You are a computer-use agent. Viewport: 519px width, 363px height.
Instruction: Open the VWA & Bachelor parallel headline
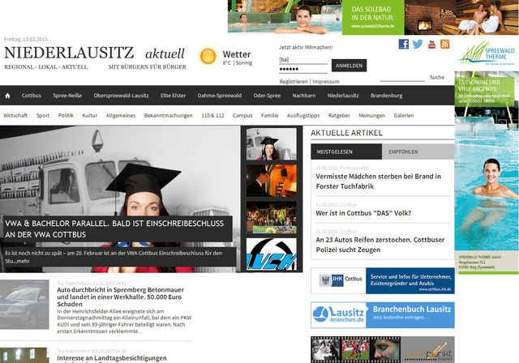[114, 228]
